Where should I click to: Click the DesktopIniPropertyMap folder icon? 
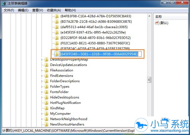[x=47, y=60]
